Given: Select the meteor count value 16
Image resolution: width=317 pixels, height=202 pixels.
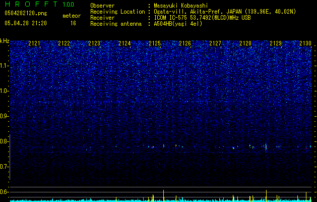Looking at the screenshot, I should coord(73,23).
